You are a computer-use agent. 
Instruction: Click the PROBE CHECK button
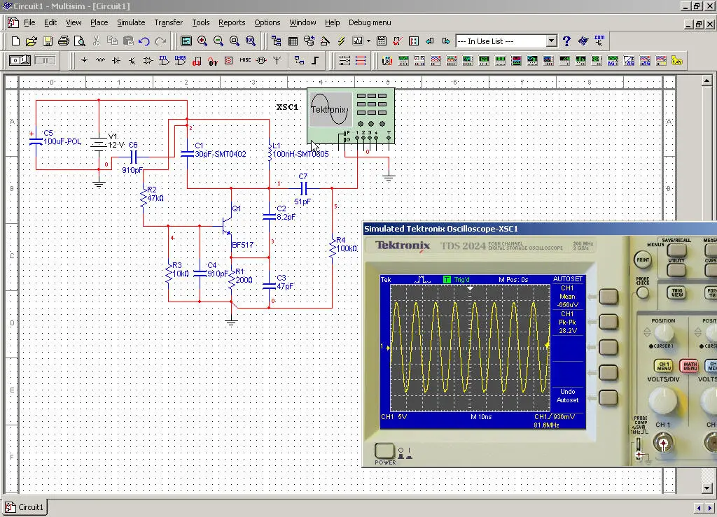click(x=643, y=292)
